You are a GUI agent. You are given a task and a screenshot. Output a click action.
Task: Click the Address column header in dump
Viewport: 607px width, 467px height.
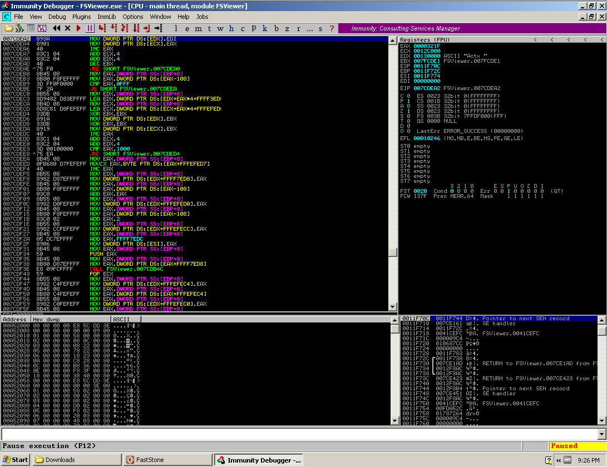point(15,319)
